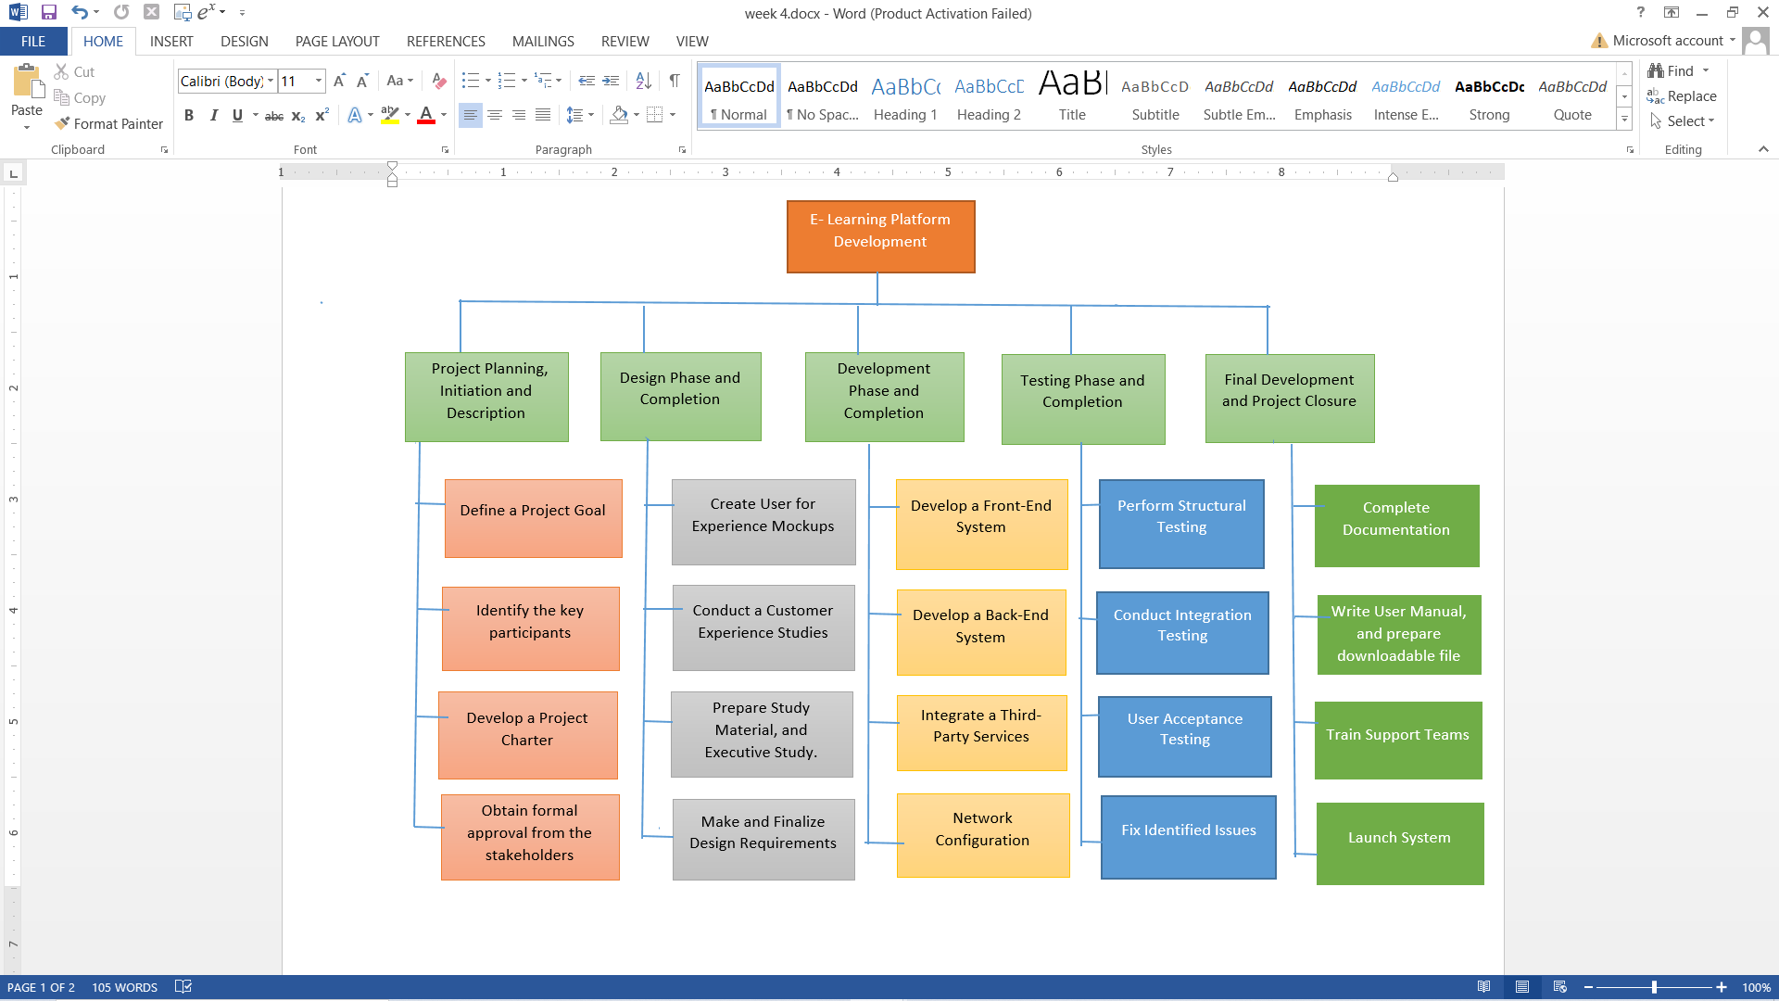The image size is (1779, 1001).
Task: Enable subscript formatting
Action: pyautogui.click(x=296, y=115)
